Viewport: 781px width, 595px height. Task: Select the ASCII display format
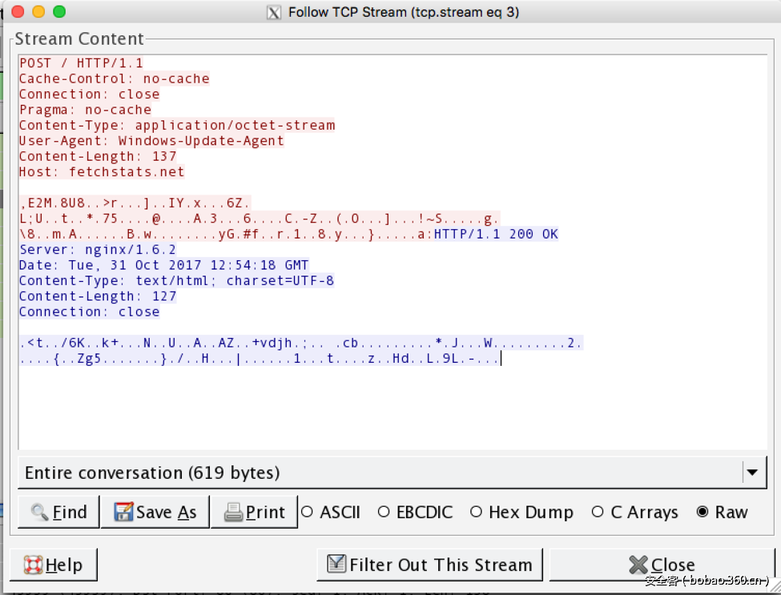coord(306,513)
